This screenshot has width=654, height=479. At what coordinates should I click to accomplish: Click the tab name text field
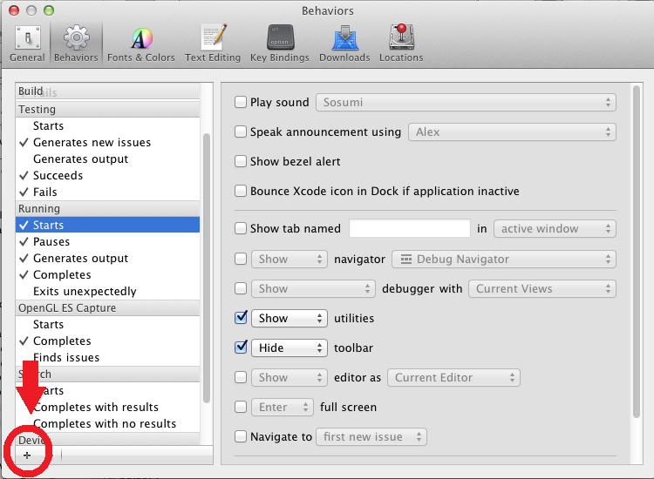click(x=410, y=228)
